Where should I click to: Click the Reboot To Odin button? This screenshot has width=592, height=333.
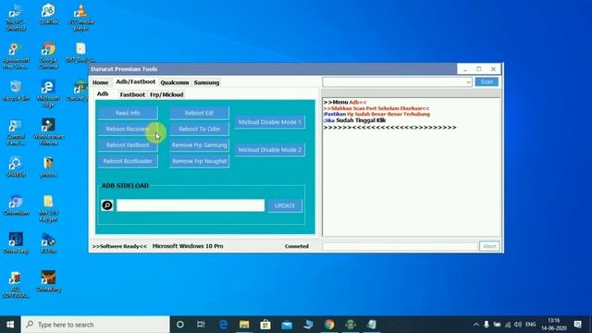pos(199,129)
